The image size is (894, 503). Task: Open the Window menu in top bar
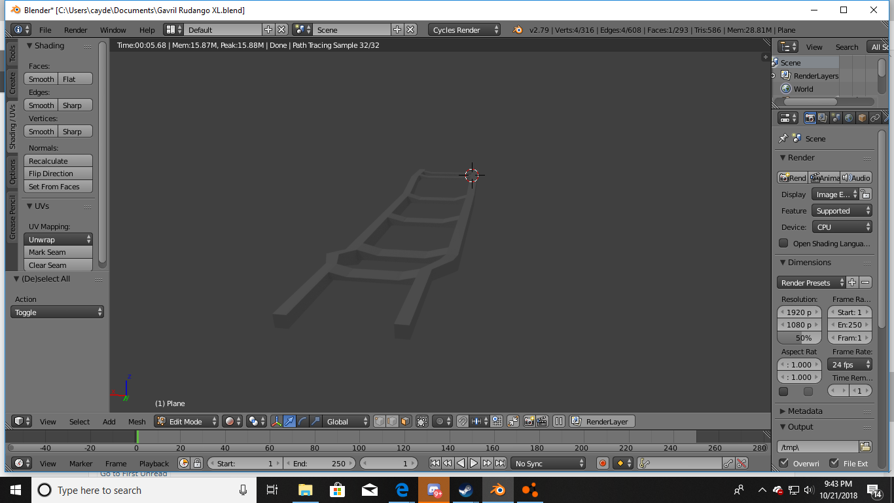(113, 29)
